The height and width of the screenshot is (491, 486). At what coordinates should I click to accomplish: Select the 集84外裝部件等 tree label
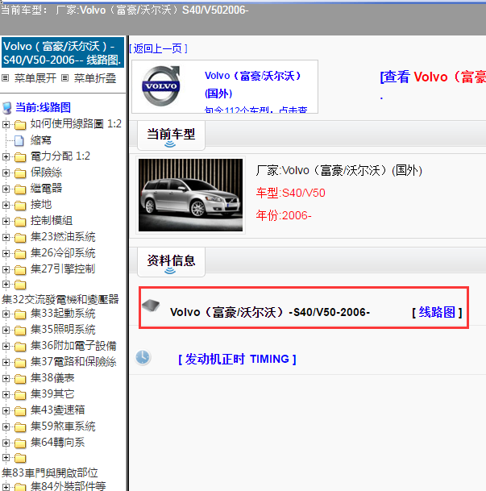(x=69, y=486)
